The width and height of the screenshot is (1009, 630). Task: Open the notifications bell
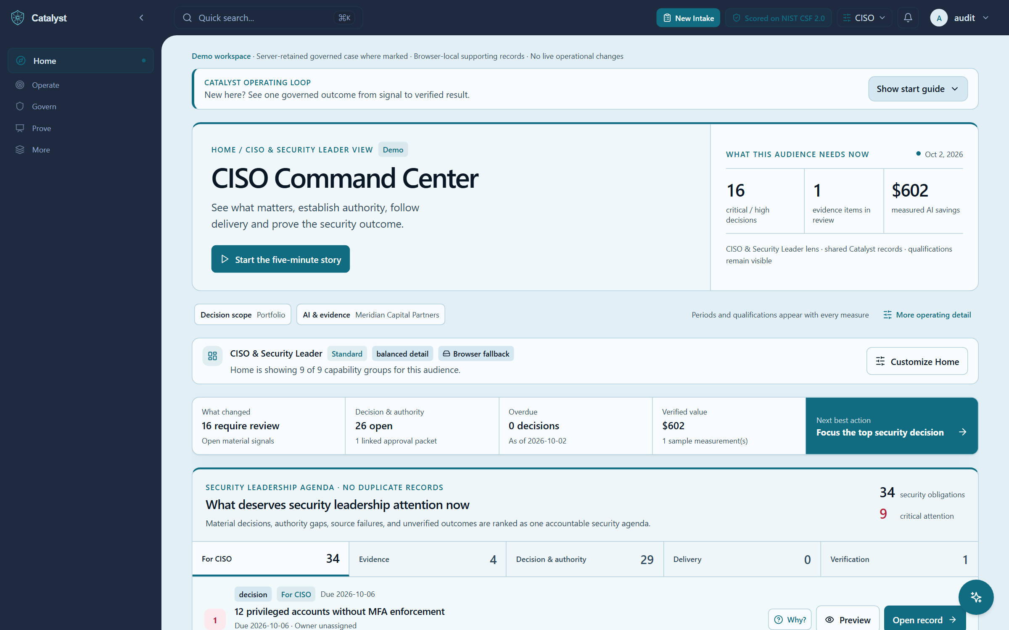[908, 18]
